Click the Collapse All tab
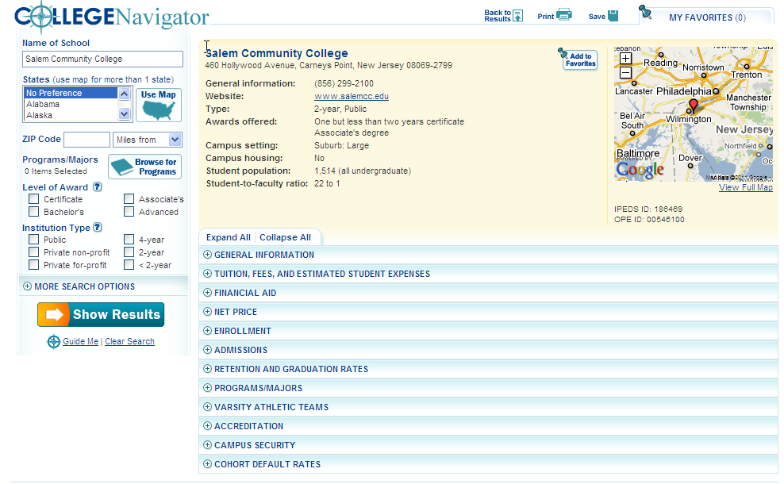The width and height of the screenshot is (784, 484). point(285,237)
